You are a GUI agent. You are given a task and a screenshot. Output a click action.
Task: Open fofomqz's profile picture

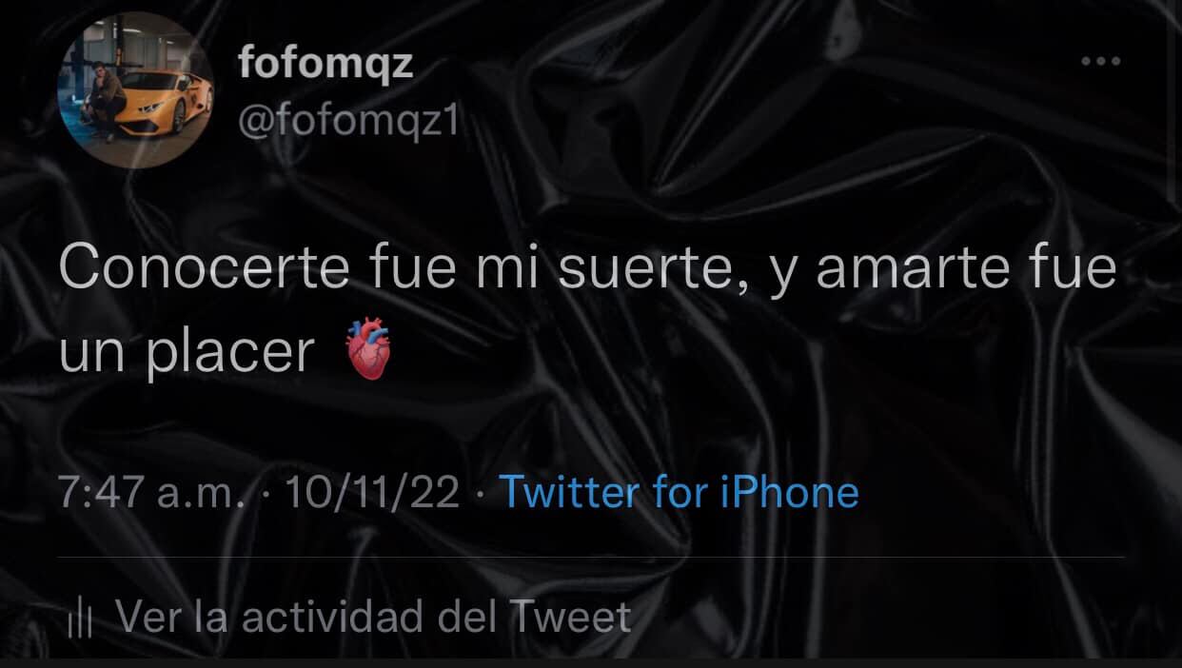coord(136,91)
